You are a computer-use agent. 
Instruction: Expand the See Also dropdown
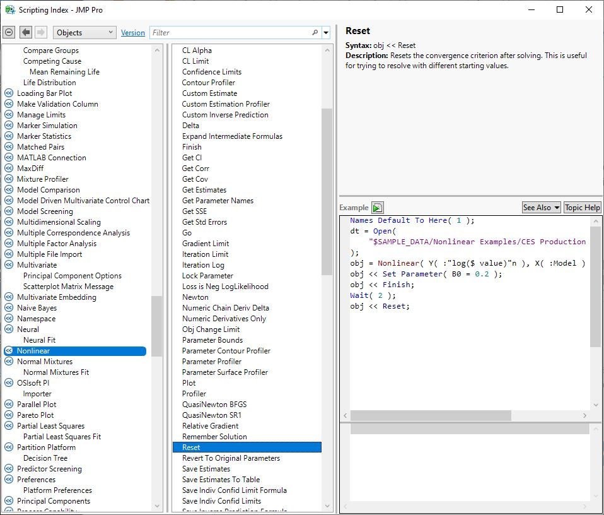pos(541,208)
